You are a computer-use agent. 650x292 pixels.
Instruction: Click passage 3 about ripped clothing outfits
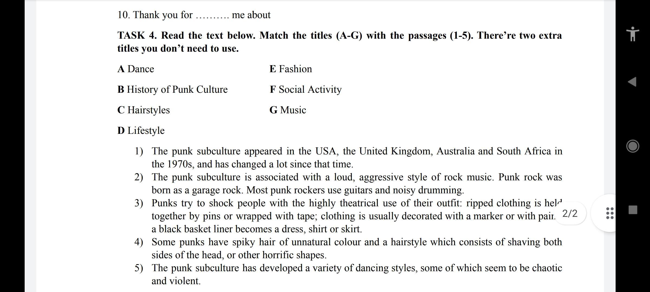[x=352, y=216]
